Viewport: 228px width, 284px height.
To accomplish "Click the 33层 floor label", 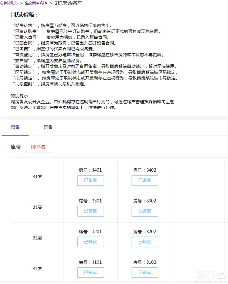I will tap(37, 207).
